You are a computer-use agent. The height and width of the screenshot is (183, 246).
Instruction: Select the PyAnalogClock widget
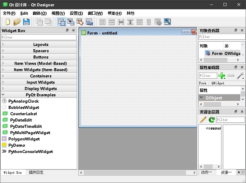pyautogui.click(x=23, y=101)
